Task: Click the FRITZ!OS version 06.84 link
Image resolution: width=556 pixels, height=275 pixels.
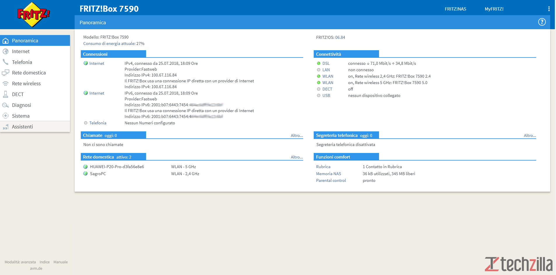Action: click(x=340, y=37)
